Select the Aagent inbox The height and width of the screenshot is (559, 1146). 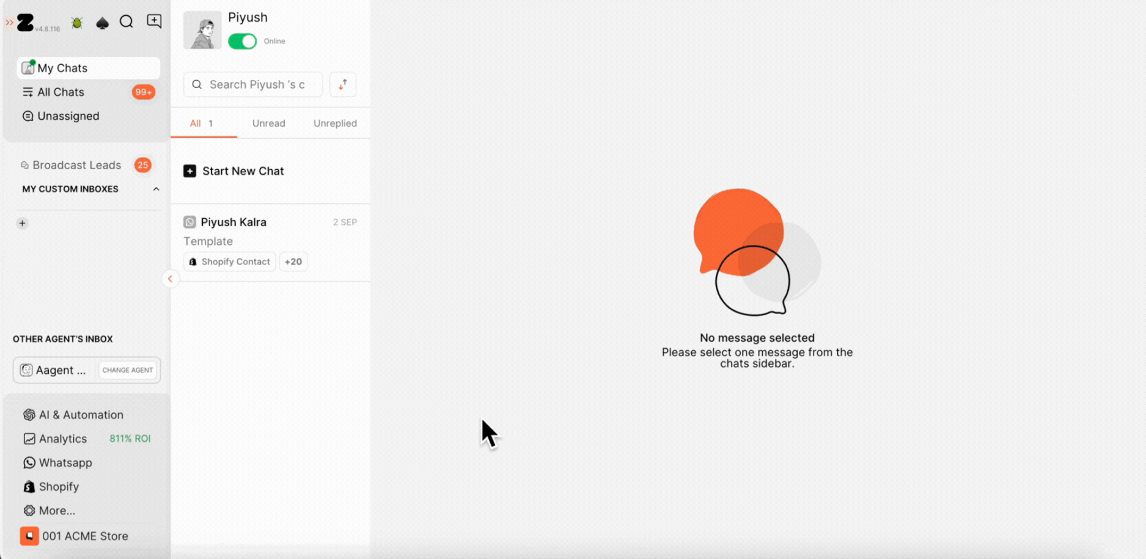(x=54, y=370)
